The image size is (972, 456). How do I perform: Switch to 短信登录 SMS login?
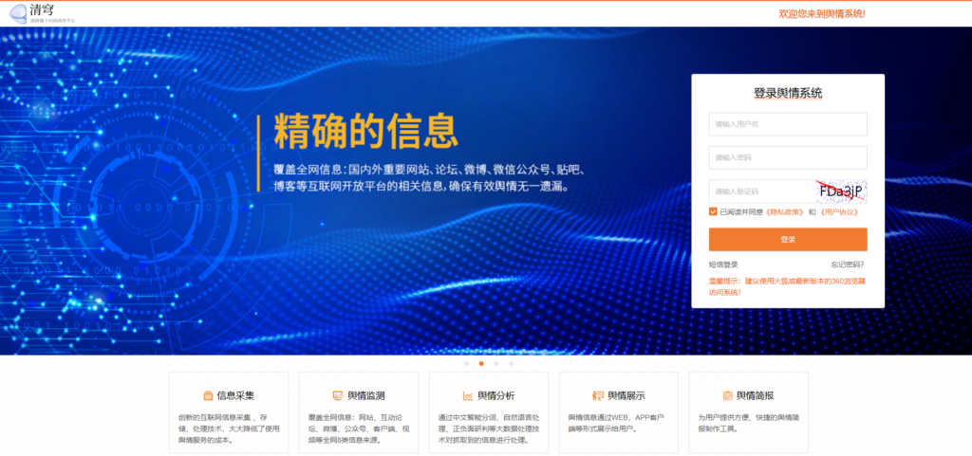(723, 264)
